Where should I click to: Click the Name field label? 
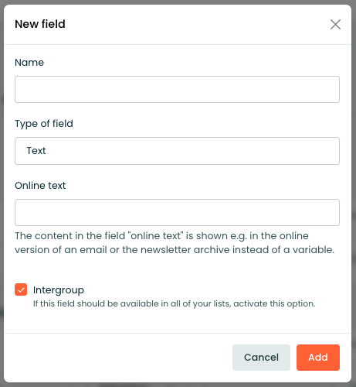pyautogui.click(x=29, y=63)
